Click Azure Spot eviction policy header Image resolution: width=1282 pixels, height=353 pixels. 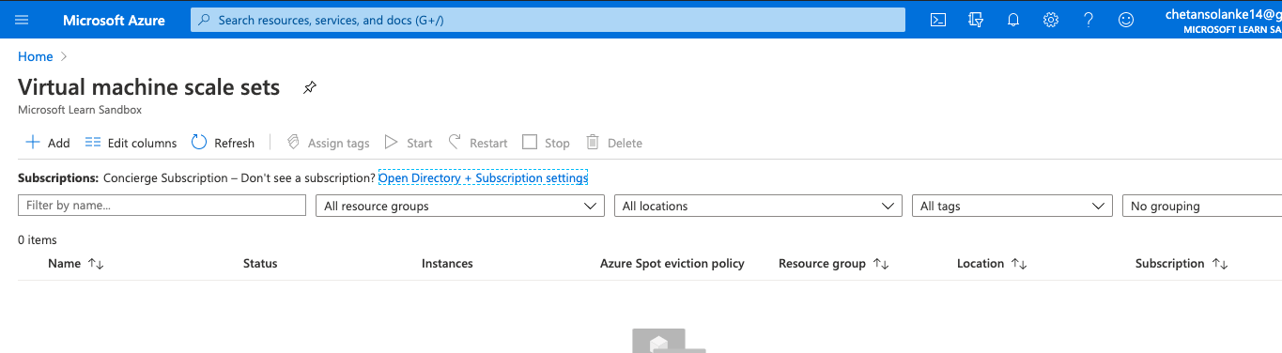pyautogui.click(x=672, y=264)
